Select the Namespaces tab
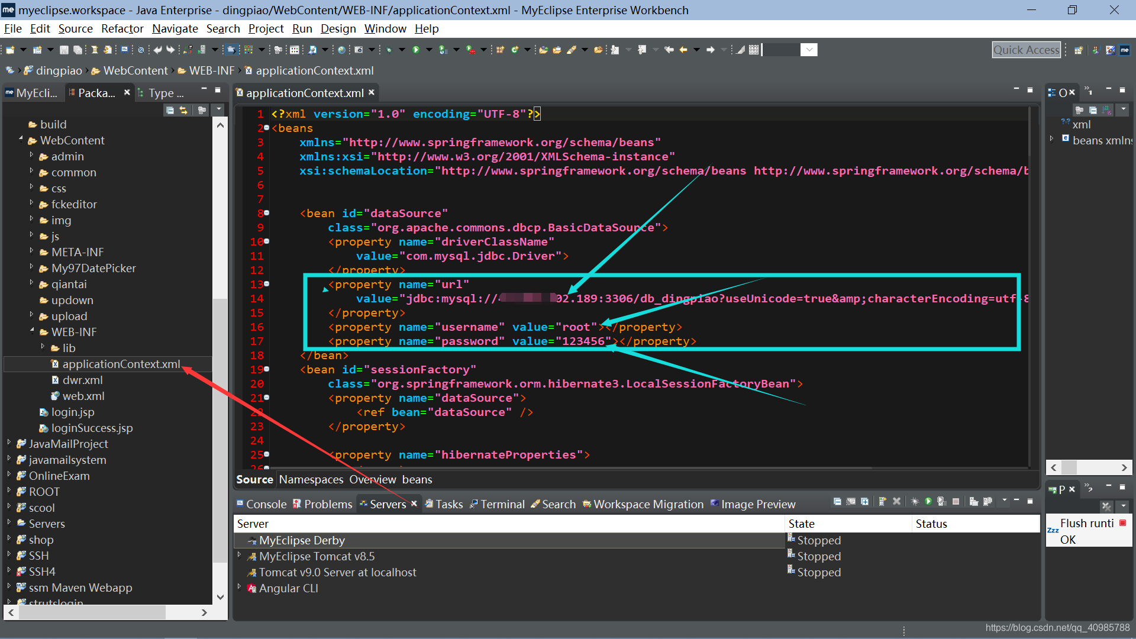Screen dimensions: 1136x639 (311, 479)
